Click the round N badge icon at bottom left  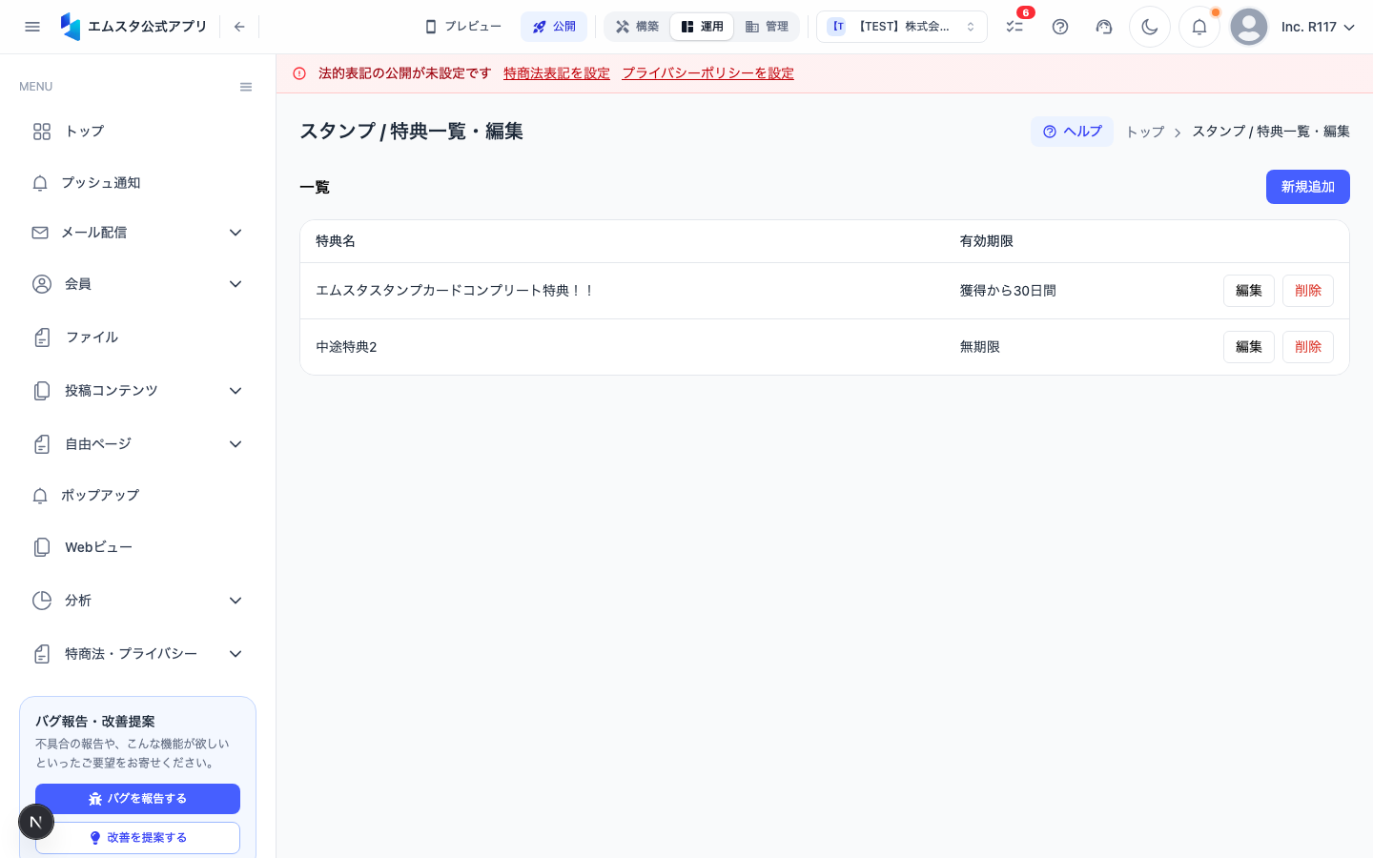click(x=36, y=822)
